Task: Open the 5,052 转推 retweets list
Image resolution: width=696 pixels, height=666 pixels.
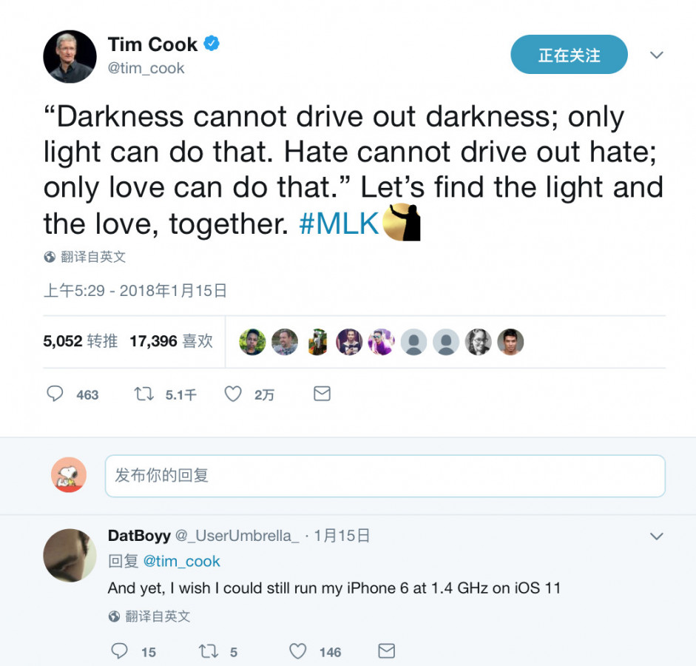Action: pos(81,341)
